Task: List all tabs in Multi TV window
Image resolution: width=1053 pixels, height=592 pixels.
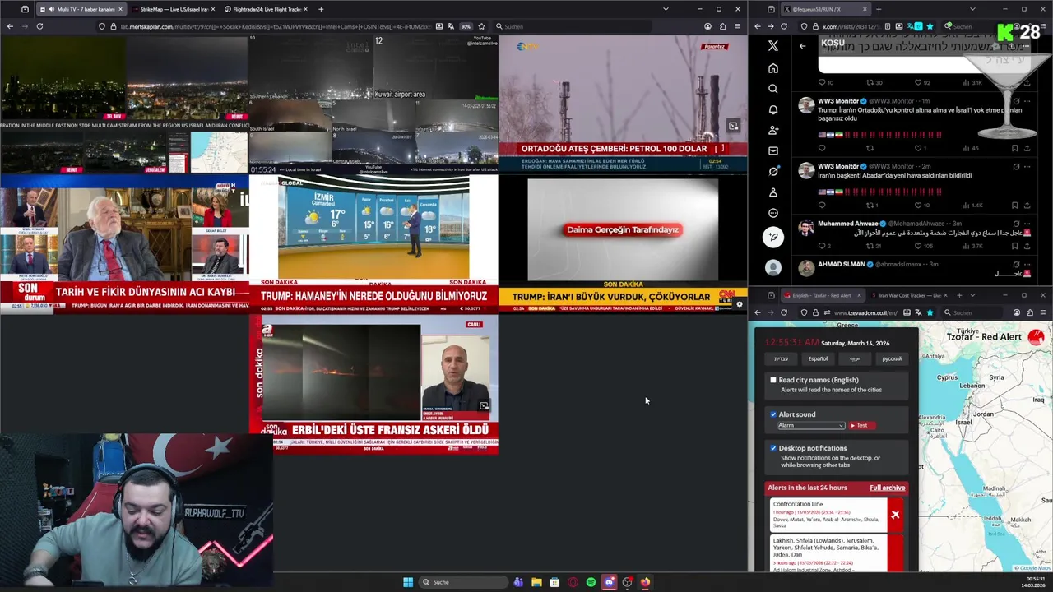Action: pyautogui.click(x=666, y=9)
